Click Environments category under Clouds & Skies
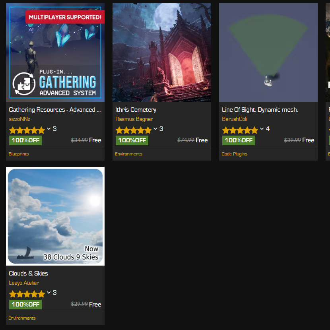Viewport: 330px width, 330px height. 22,318
